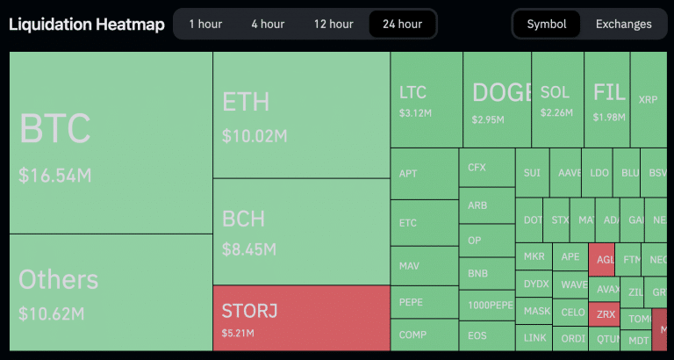
Task: Select the 1 hour timeframe
Action: click(205, 24)
